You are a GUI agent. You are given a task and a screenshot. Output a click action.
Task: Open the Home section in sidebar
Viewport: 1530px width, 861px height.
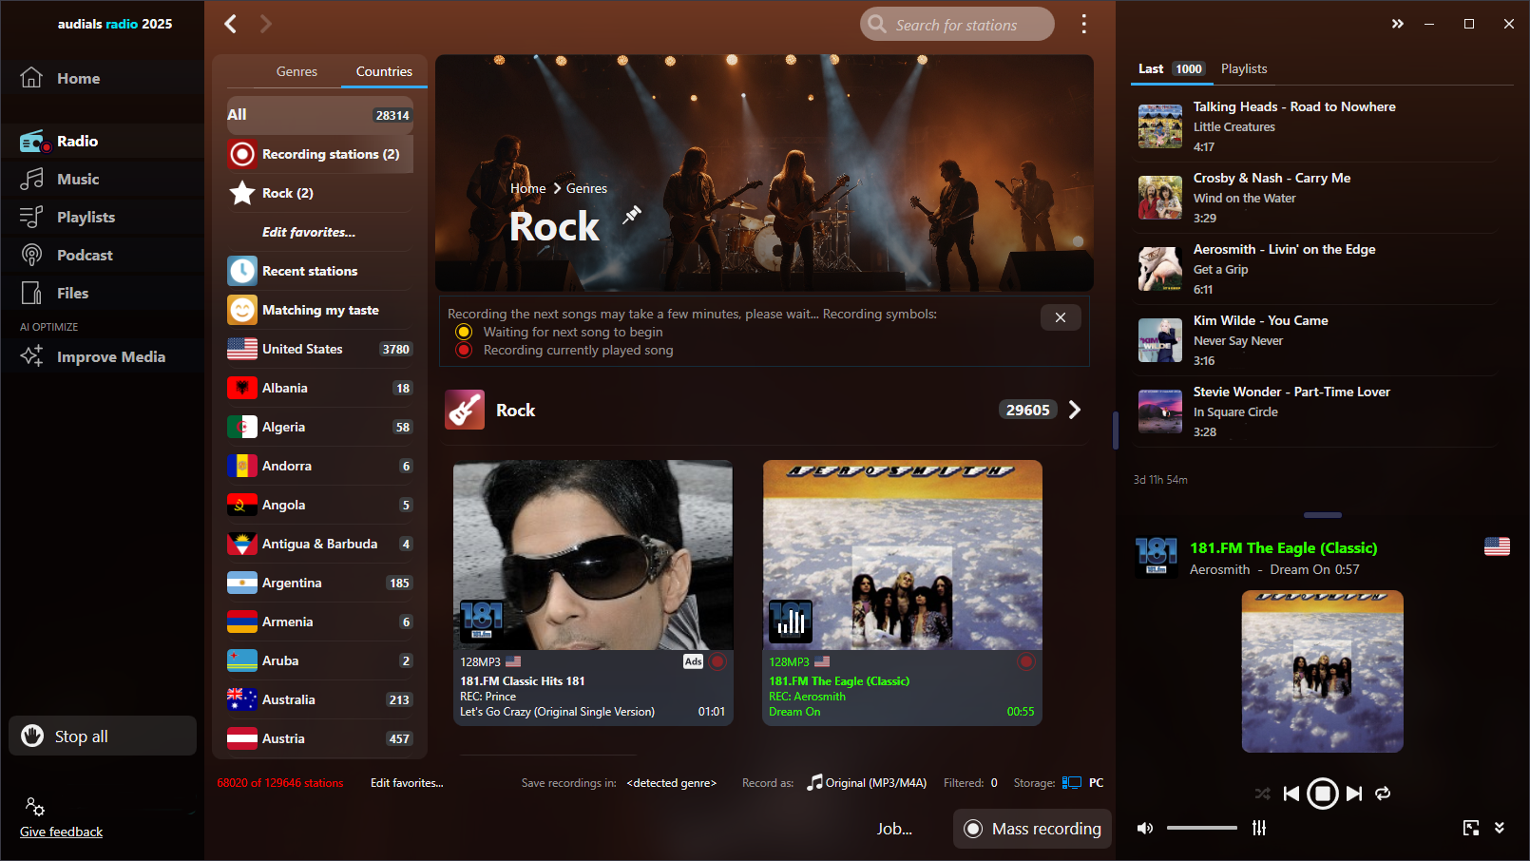click(102, 78)
